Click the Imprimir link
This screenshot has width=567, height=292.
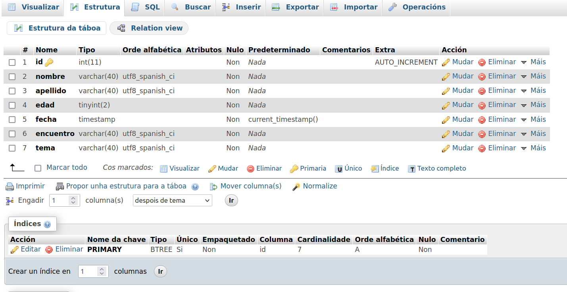30,186
